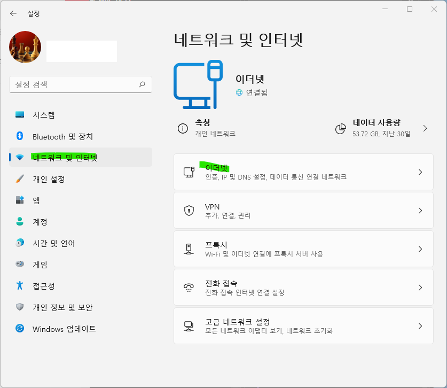Expand the 전화 접속 row chevron
447x388 pixels.
pyautogui.click(x=420, y=288)
